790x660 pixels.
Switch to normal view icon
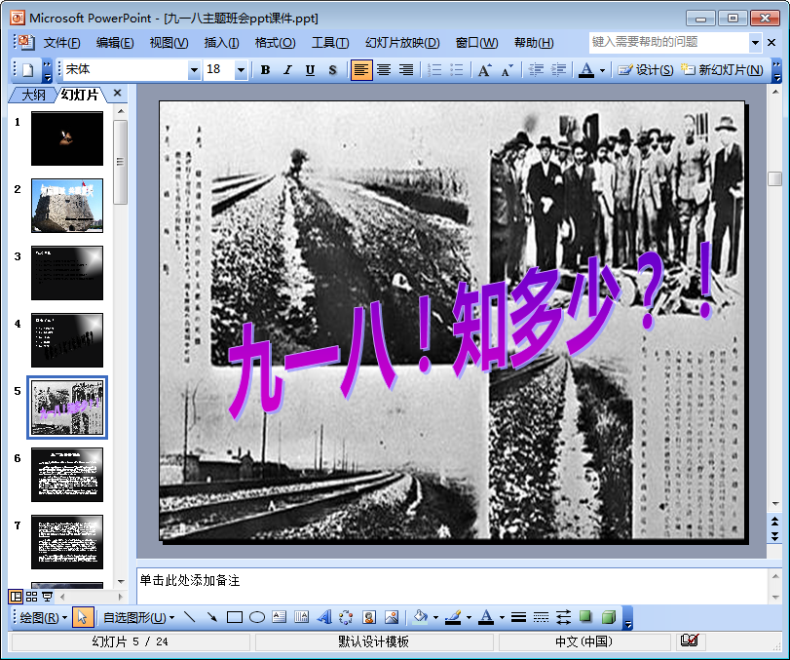tap(16, 597)
